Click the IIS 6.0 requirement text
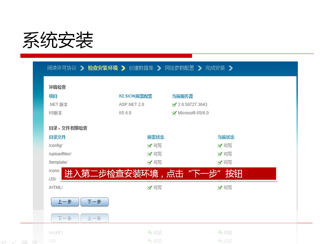 (x=125, y=113)
